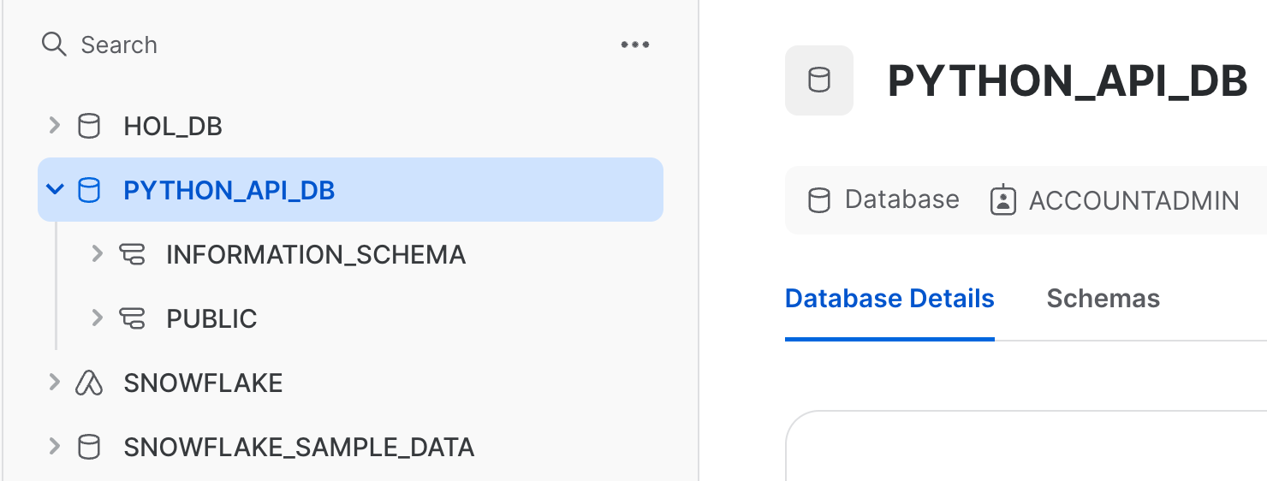
Task: Open the three-dot more options menu
Action: click(634, 45)
